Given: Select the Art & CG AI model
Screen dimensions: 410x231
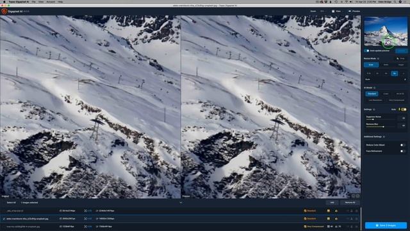Looking at the screenshot, I should 400,94.
